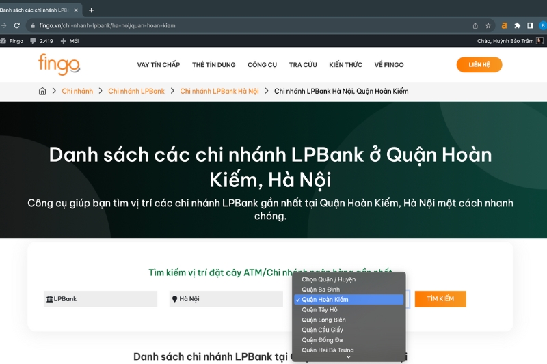Click the LIÊN HỆ contact button

[x=479, y=64]
